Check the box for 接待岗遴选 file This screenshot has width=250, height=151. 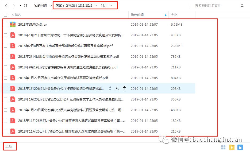[6, 88]
